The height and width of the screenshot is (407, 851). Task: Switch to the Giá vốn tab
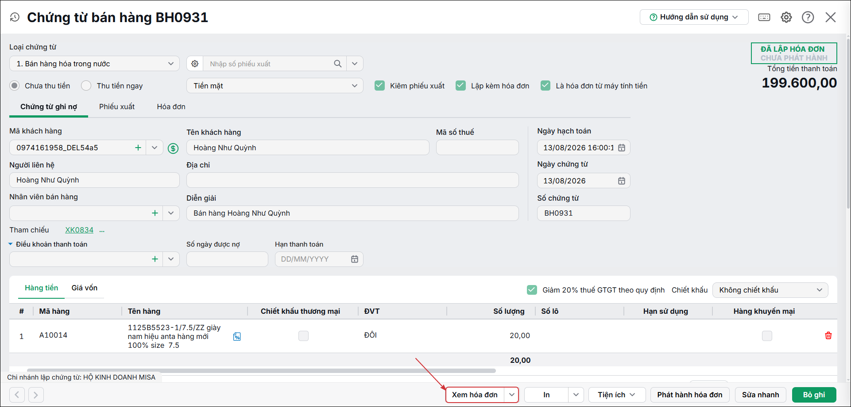coord(85,288)
